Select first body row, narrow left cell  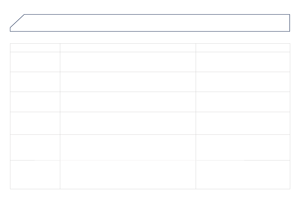coord(35,62)
